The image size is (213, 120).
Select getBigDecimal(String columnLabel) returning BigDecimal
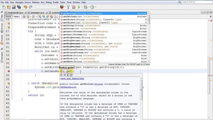(104, 38)
